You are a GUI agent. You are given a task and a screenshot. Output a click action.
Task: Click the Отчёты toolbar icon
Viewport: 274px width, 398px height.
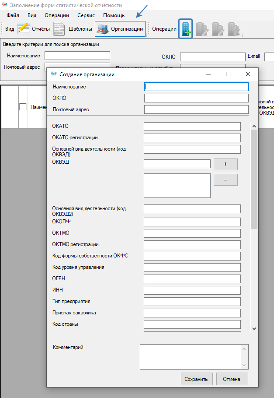click(23, 29)
